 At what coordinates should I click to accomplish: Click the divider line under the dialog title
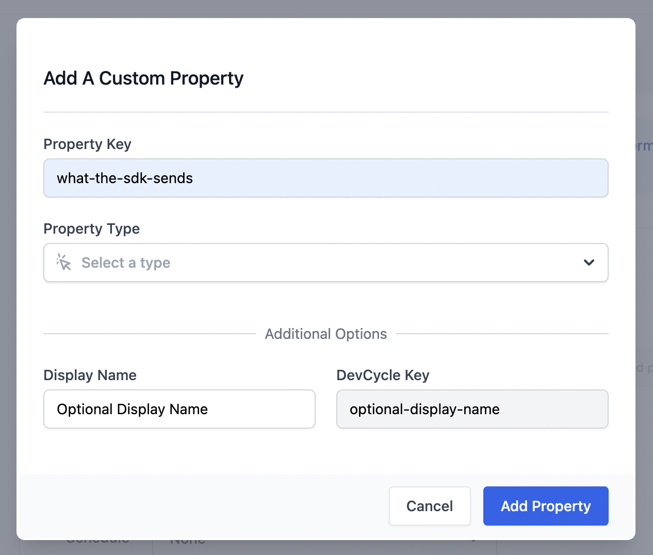tap(325, 110)
